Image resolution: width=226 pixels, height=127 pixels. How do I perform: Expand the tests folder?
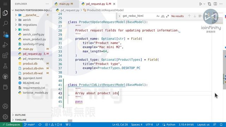tap(32, 30)
